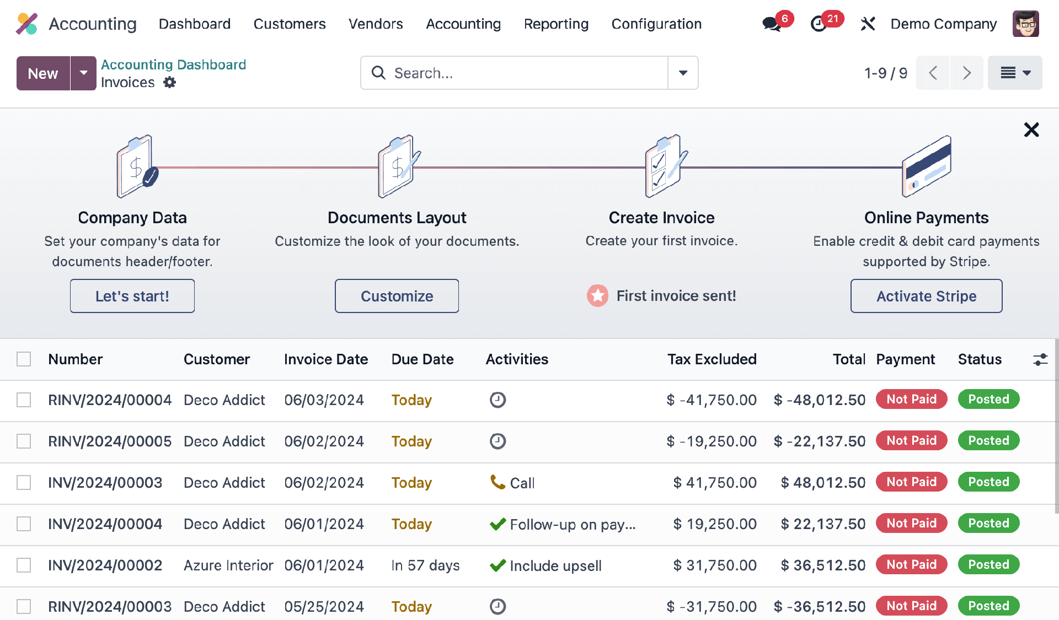The image size is (1059, 620).
Task: Expand the New button dropdown arrow
Action: (x=84, y=73)
